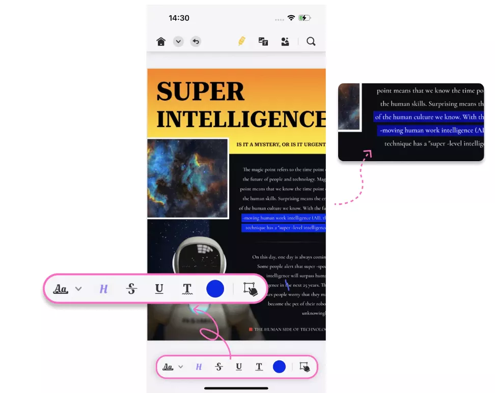Open search with the magnifier icon
The image size is (495, 393).
tap(311, 41)
